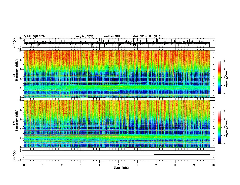This screenshot has width=240, height=185.
Task: Click the "2" kHz tick of ch.1 spectrogram
Action: pyautogui.click(x=21, y=88)
